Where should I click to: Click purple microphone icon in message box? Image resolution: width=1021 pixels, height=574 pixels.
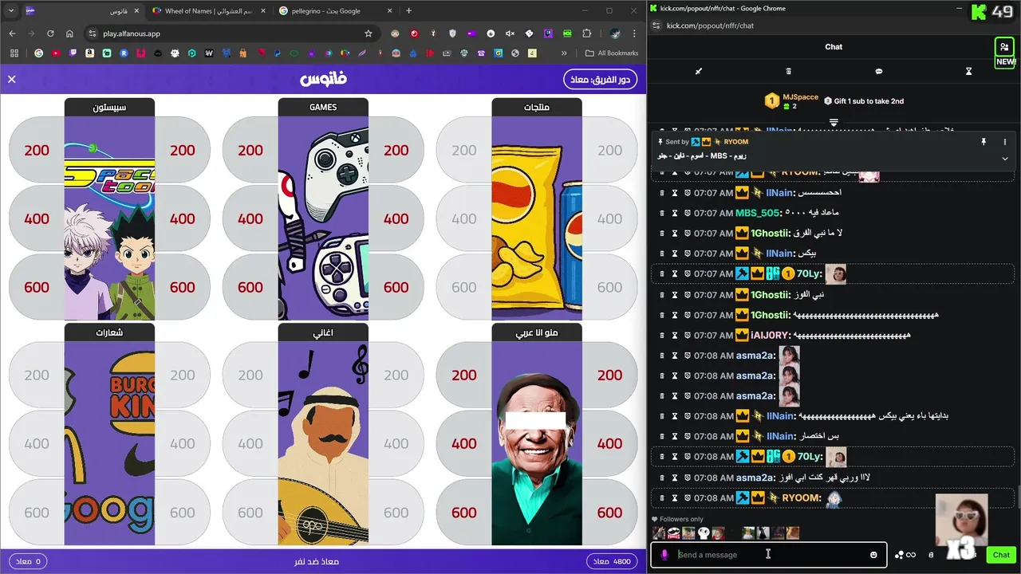click(664, 555)
